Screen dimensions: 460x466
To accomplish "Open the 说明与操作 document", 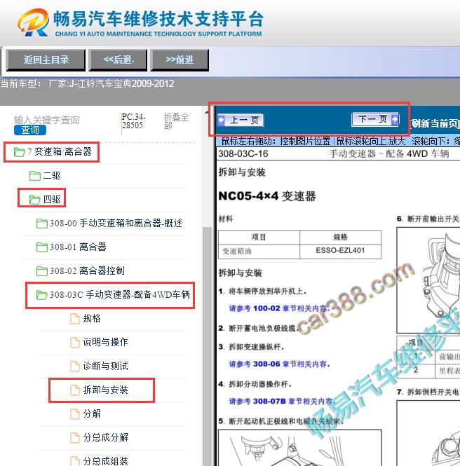I will [106, 342].
